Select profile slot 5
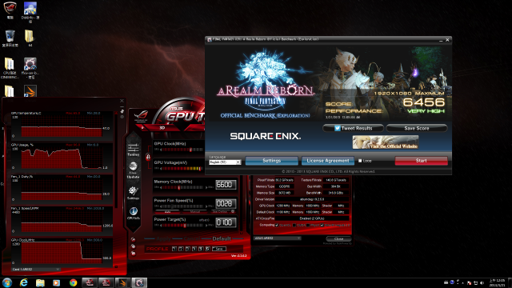Image resolution: width=512 pixels, height=288 pixels. (201, 249)
